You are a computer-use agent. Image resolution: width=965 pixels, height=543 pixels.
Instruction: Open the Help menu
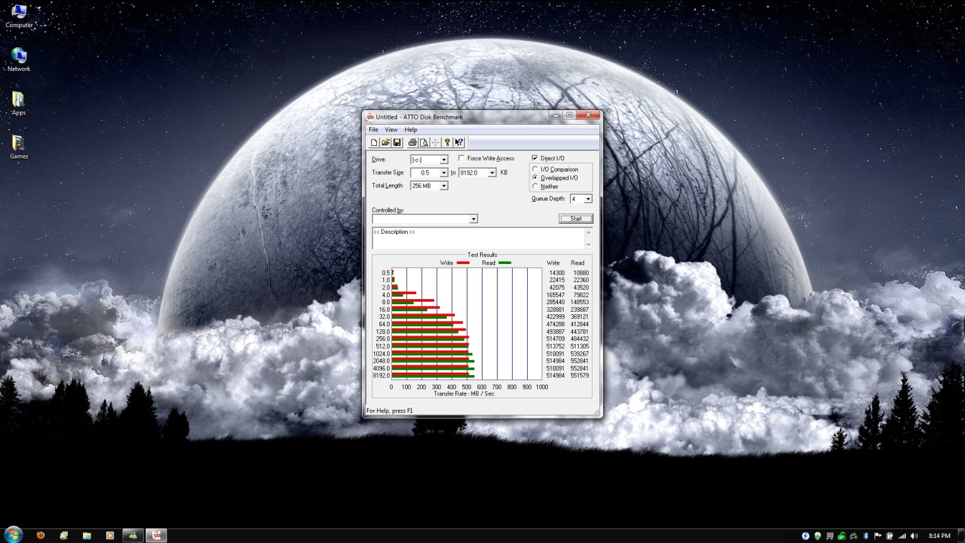pos(411,129)
